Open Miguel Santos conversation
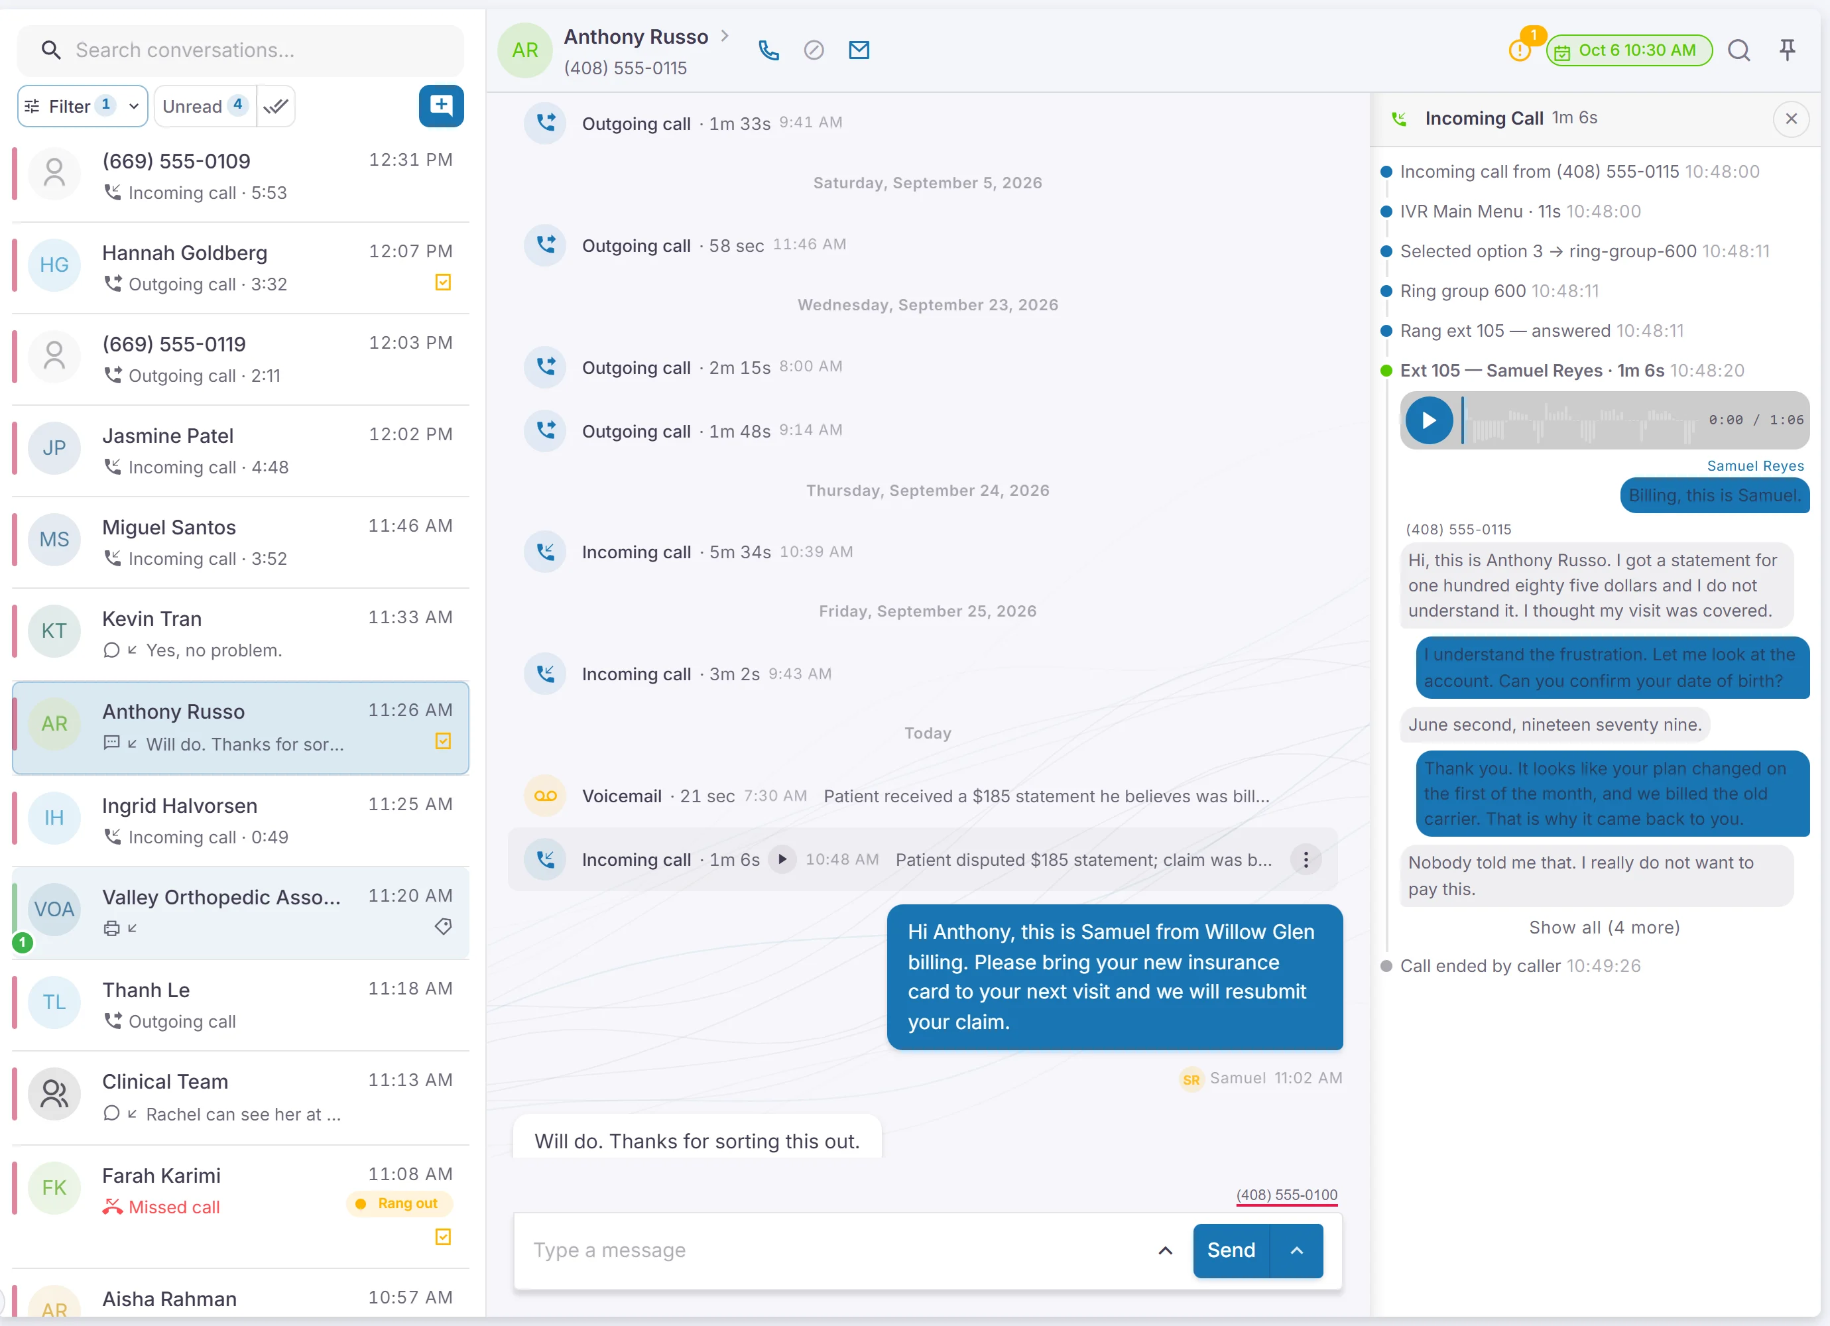Image resolution: width=1830 pixels, height=1326 pixels. coord(241,542)
